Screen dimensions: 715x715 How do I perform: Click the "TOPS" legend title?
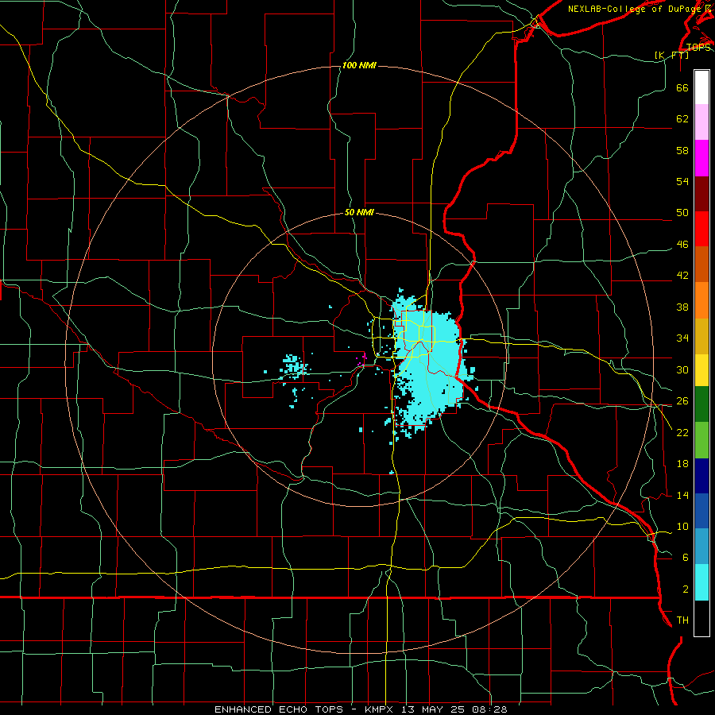pyautogui.click(x=698, y=48)
